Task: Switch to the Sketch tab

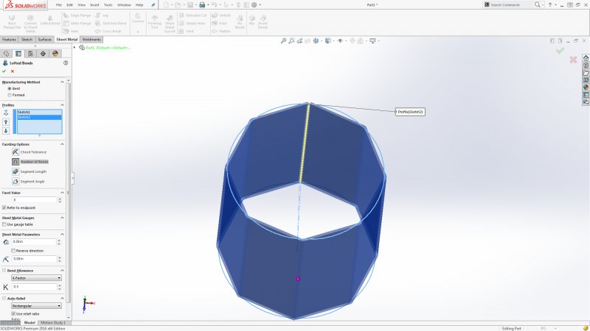Action: click(27, 40)
